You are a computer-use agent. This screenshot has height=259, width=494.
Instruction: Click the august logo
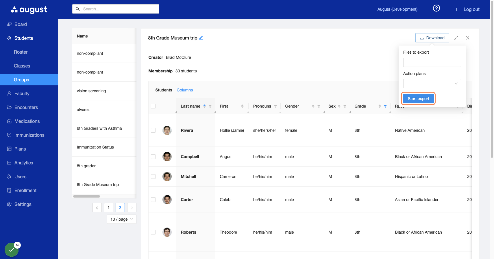pyautogui.click(x=29, y=10)
